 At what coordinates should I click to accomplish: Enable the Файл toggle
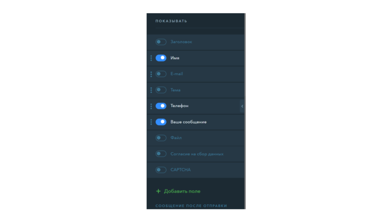click(161, 138)
